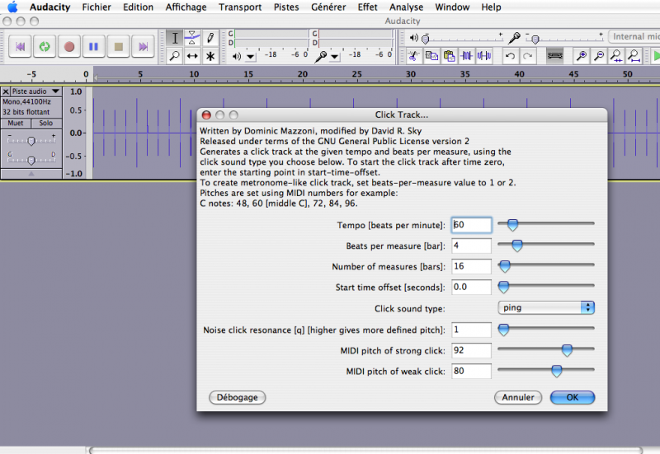Click the Fit Project zoom icon
The width and height of the screenshot is (660, 454).
click(634, 55)
